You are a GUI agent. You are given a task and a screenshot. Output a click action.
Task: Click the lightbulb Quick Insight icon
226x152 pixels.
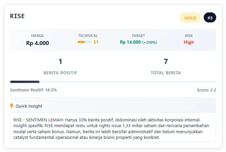pyautogui.click(x=12, y=106)
